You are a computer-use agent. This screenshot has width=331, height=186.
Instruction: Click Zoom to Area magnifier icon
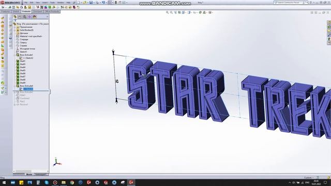tap(171, 12)
